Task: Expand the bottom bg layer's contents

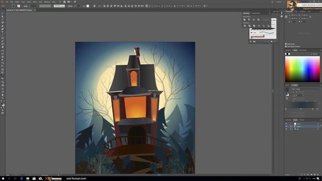Action: 292,129
